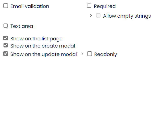The width and height of the screenshot is (161, 126).
Task: Tick the Required checkbox
Action: [89, 6]
